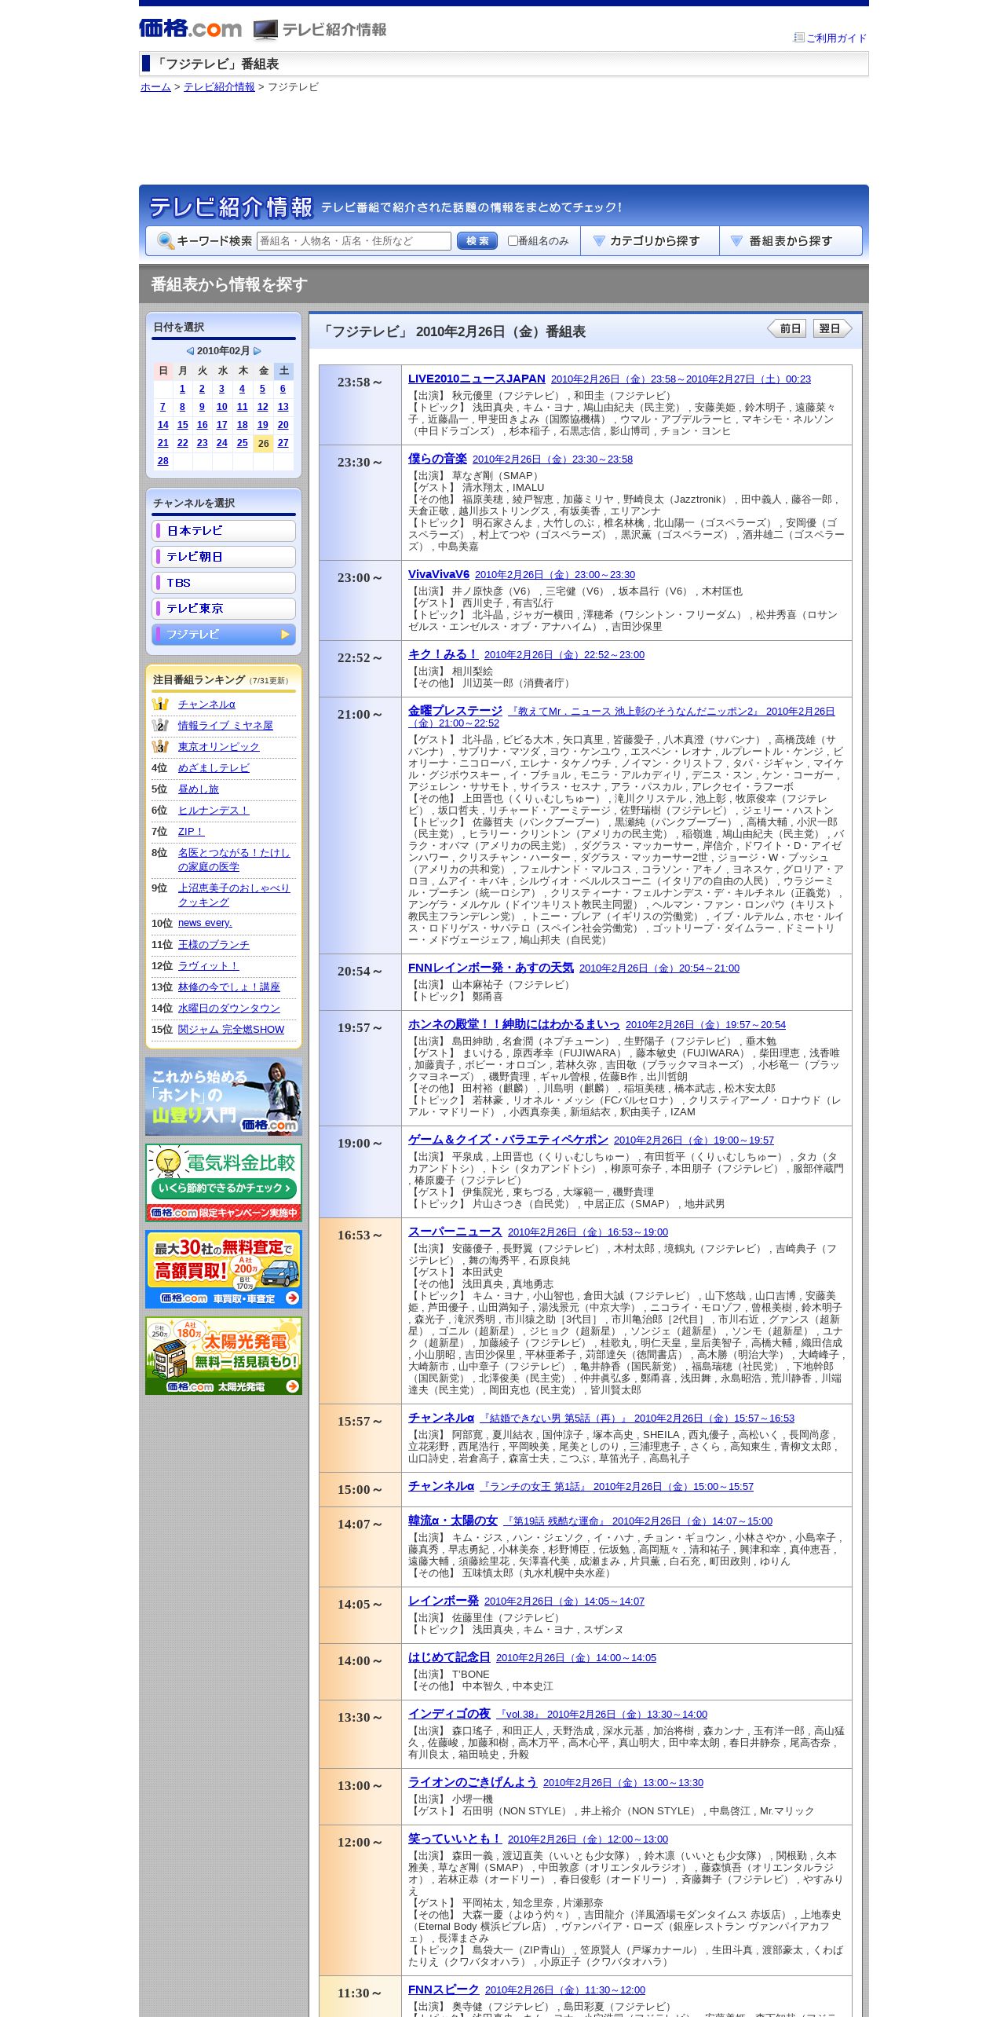Open ranking link 情報ライブ ミヤネ屋
Viewport: 1008px width, 2017px height.
point(225,726)
